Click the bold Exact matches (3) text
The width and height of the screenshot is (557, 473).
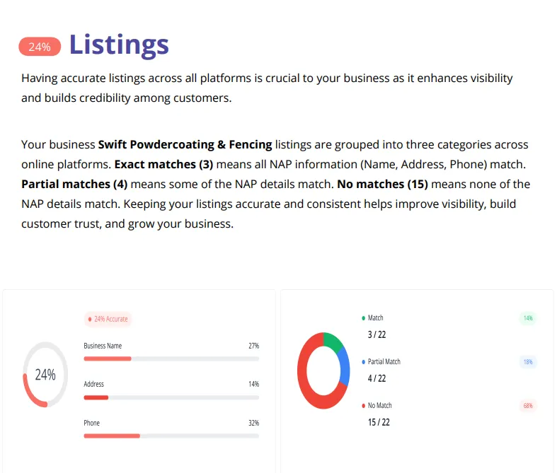click(163, 164)
